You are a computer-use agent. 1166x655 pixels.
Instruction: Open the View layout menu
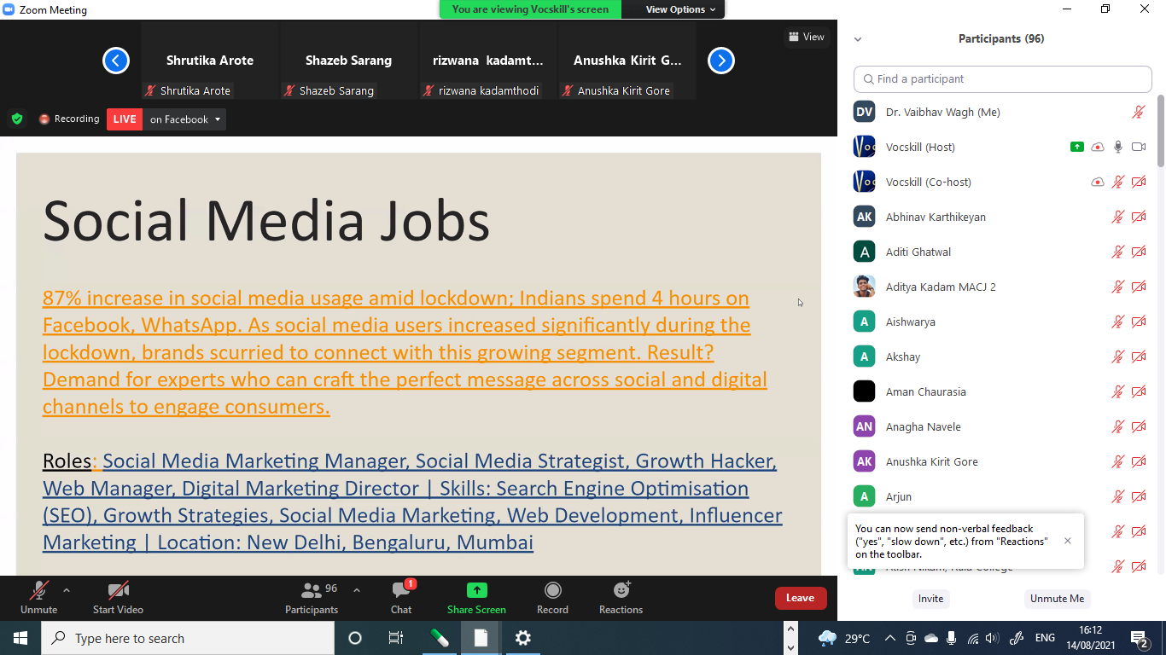[807, 37]
